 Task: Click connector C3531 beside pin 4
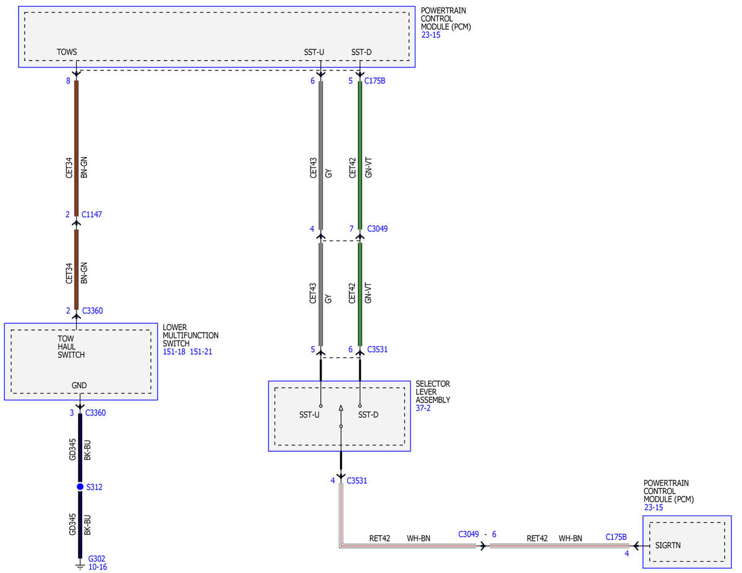357,480
